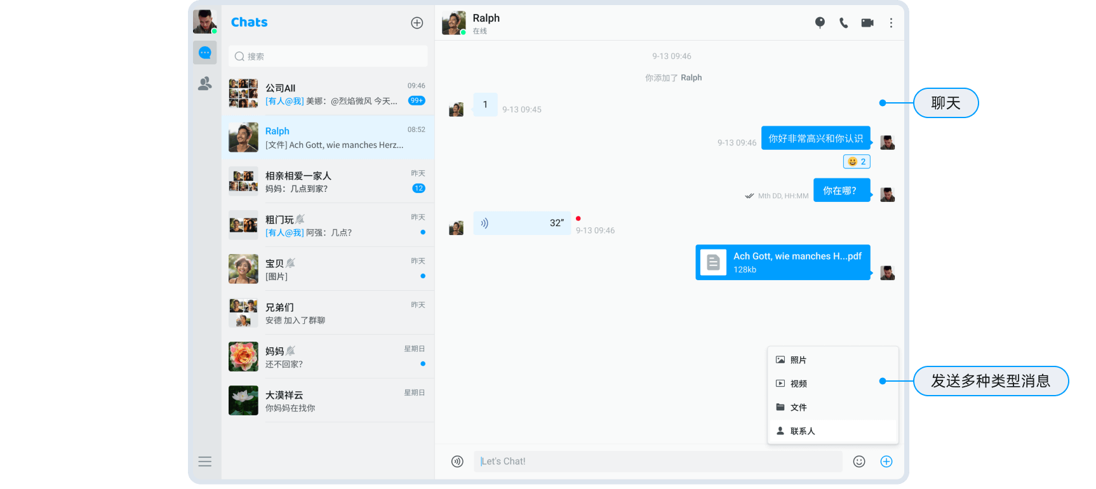Play the 32-second voice message
The image size is (1096, 489).
tap(521, 224)
